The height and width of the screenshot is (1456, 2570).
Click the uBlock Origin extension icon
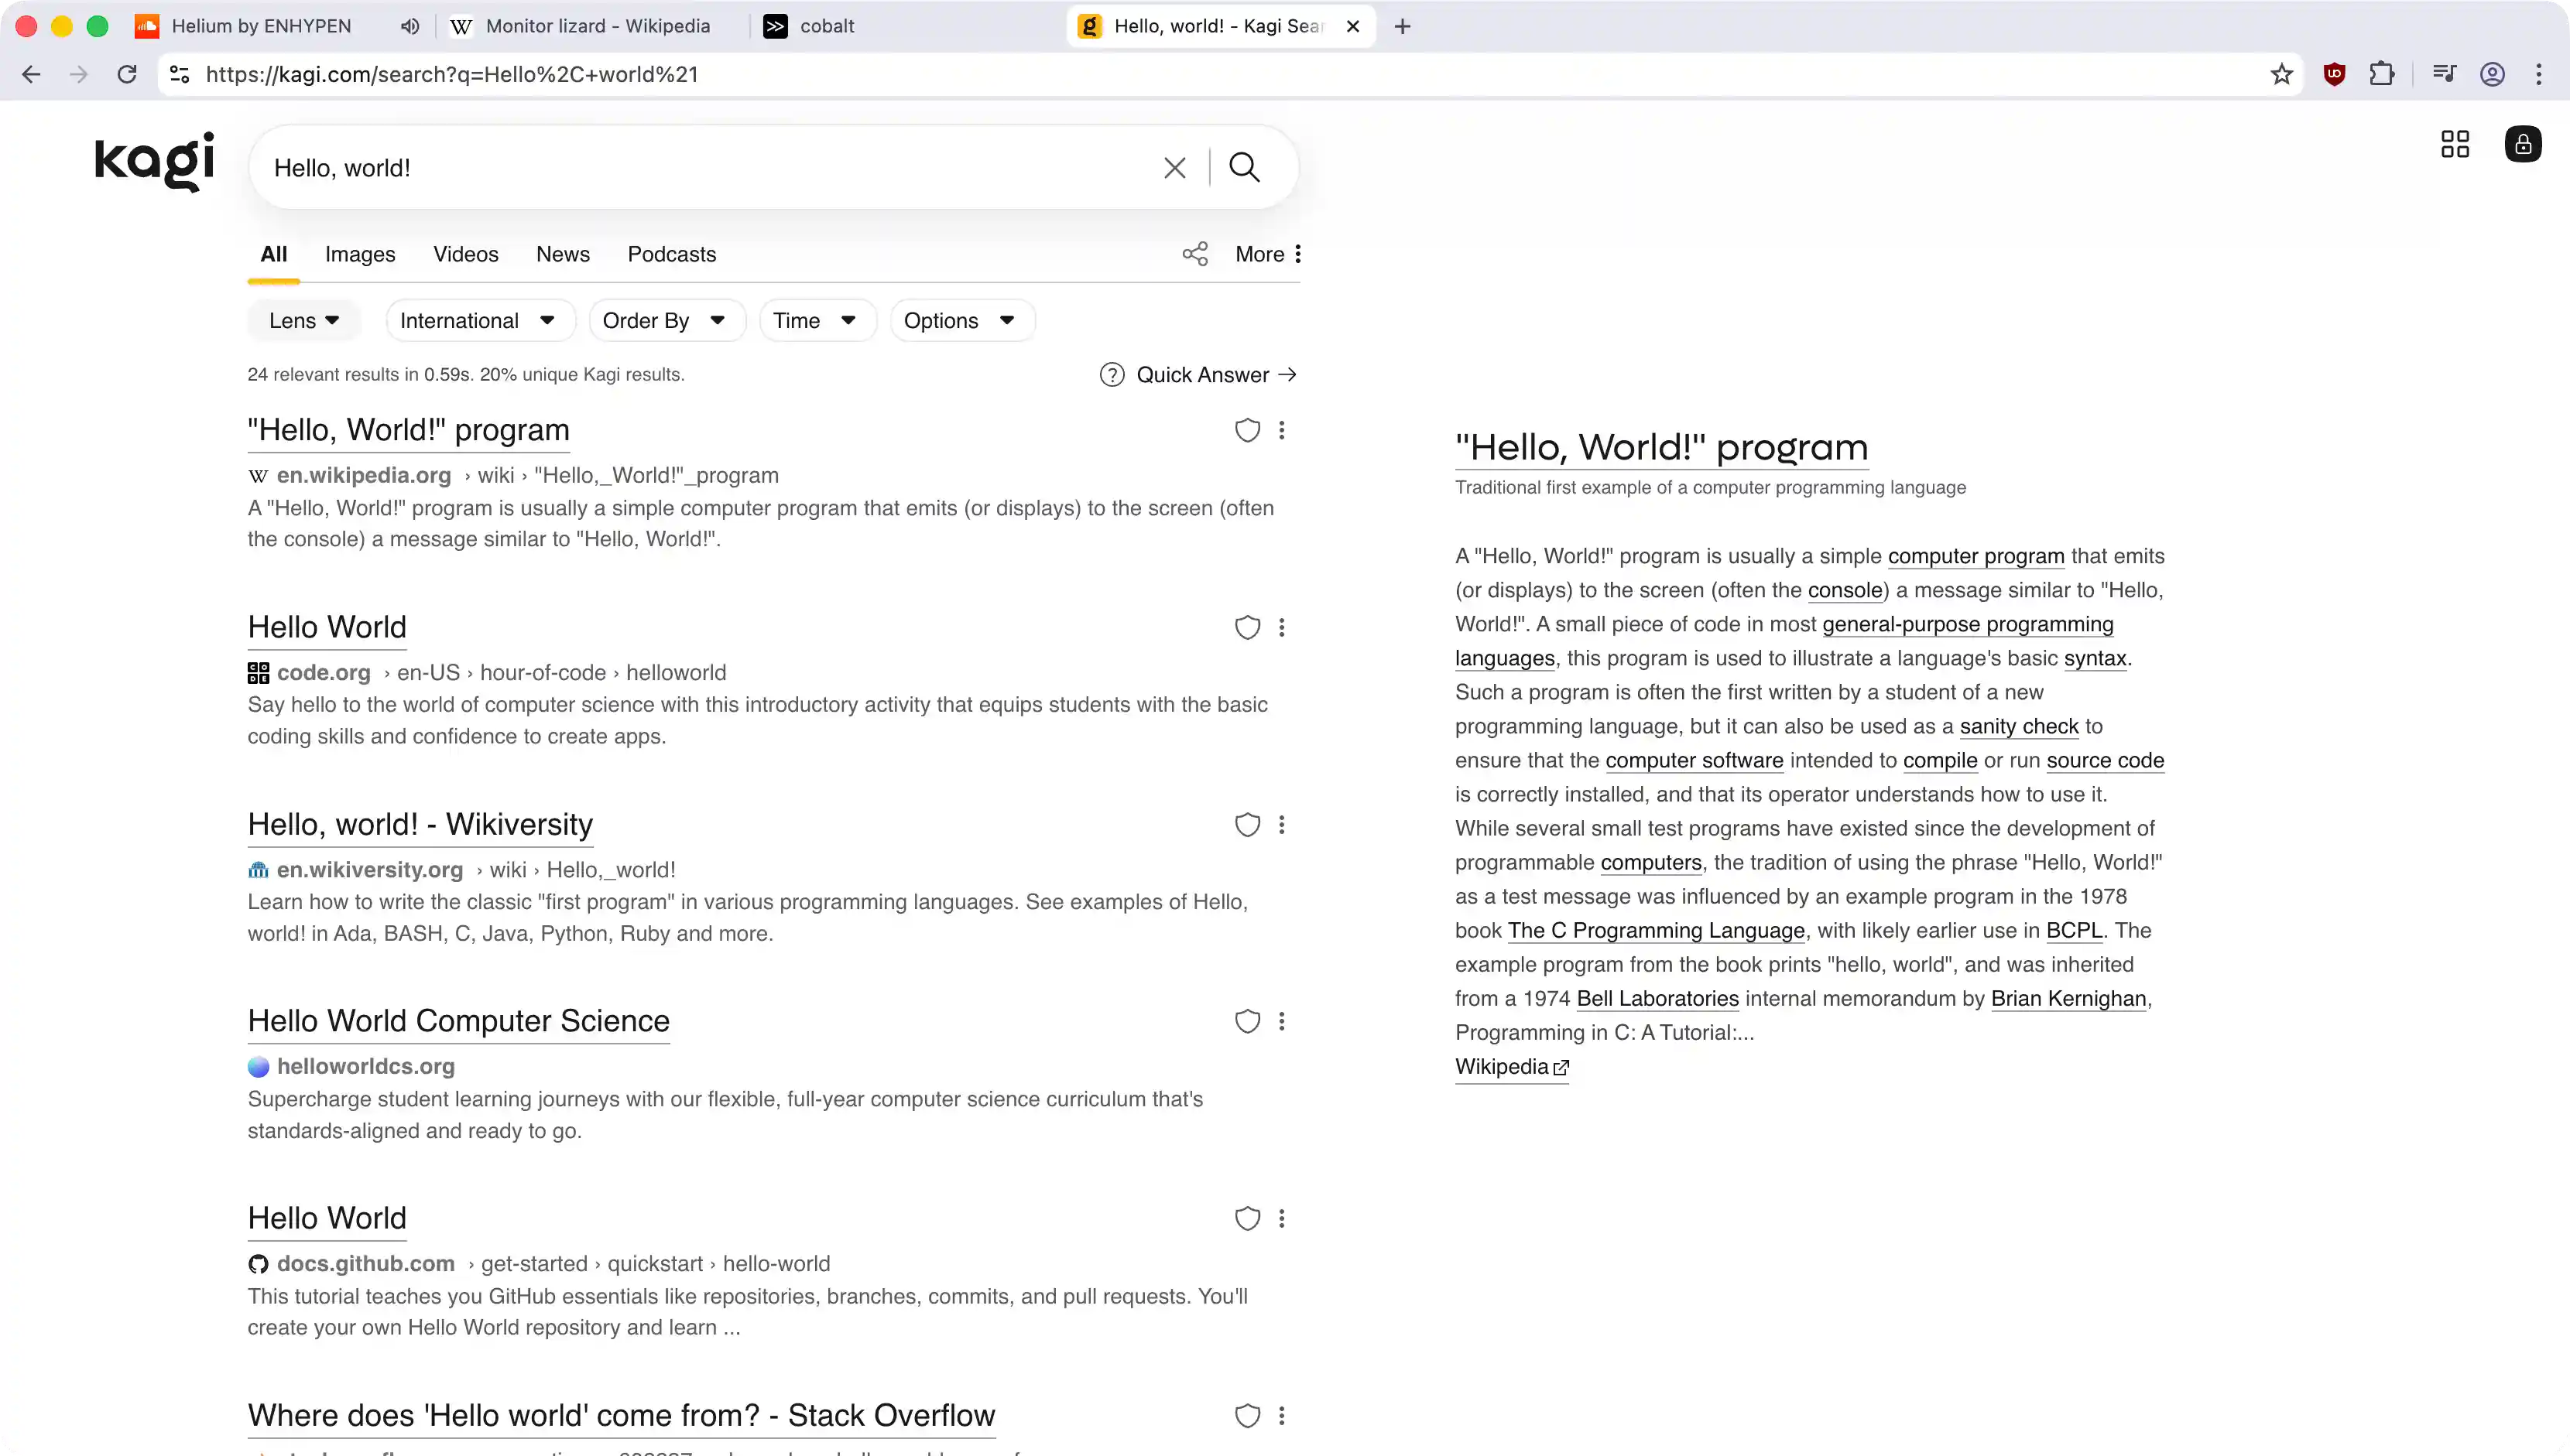point(2335,74)
